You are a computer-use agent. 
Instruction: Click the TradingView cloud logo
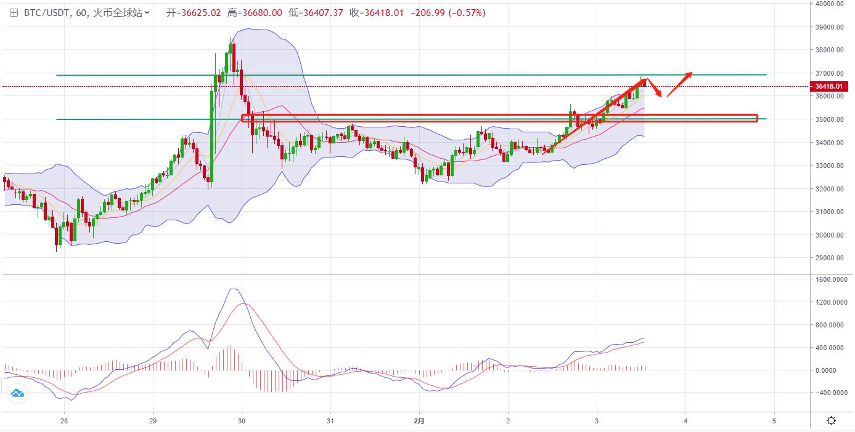click(17, 393)
